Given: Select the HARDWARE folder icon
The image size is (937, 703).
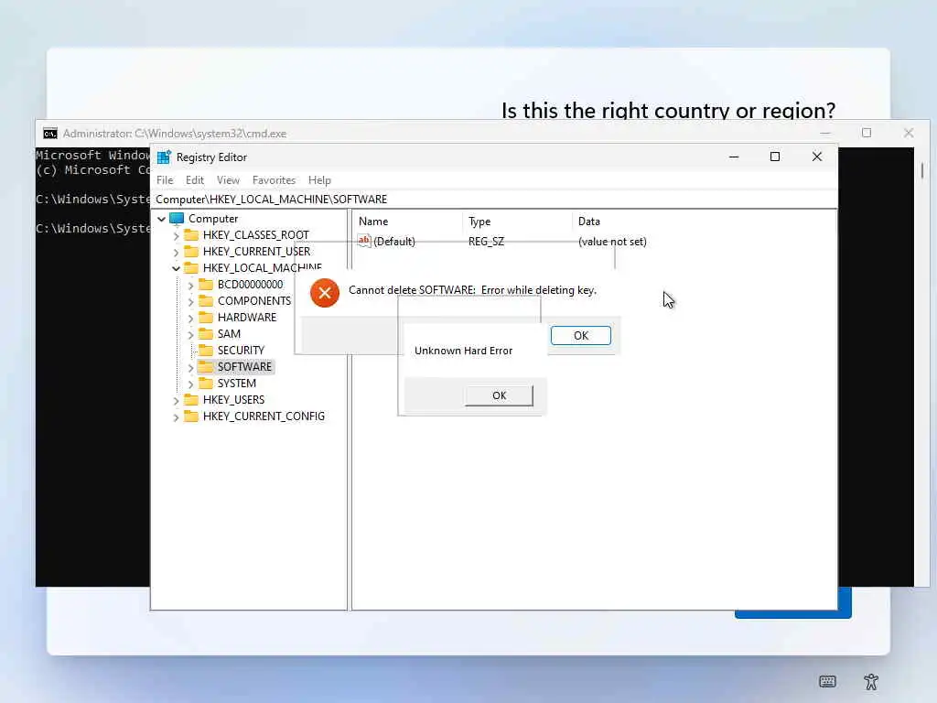Looking at the screenshot, I should (206, 317).
